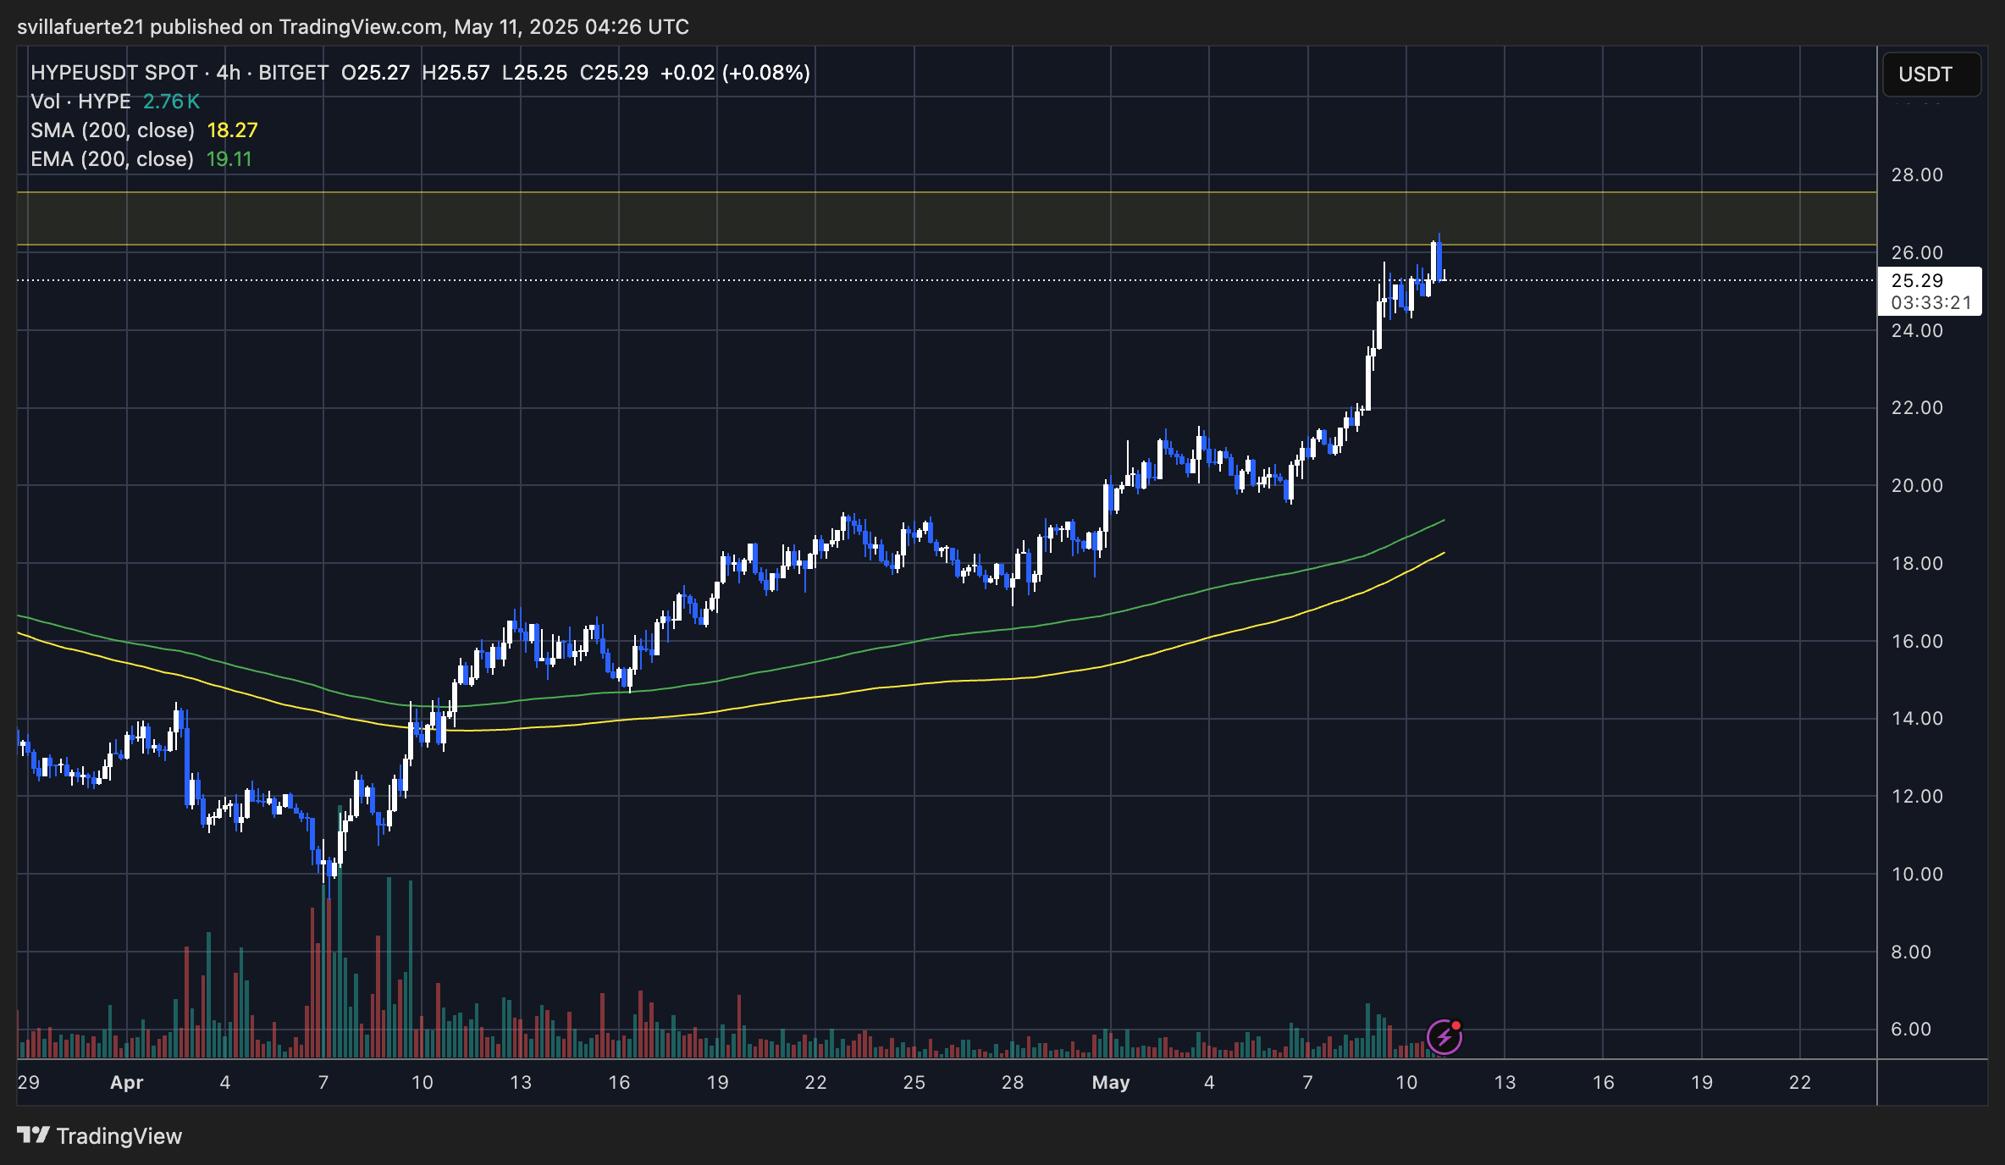The image size is (2005, 1165).
Task: Click the TradingView logo icon
Action: (33, 1135)
